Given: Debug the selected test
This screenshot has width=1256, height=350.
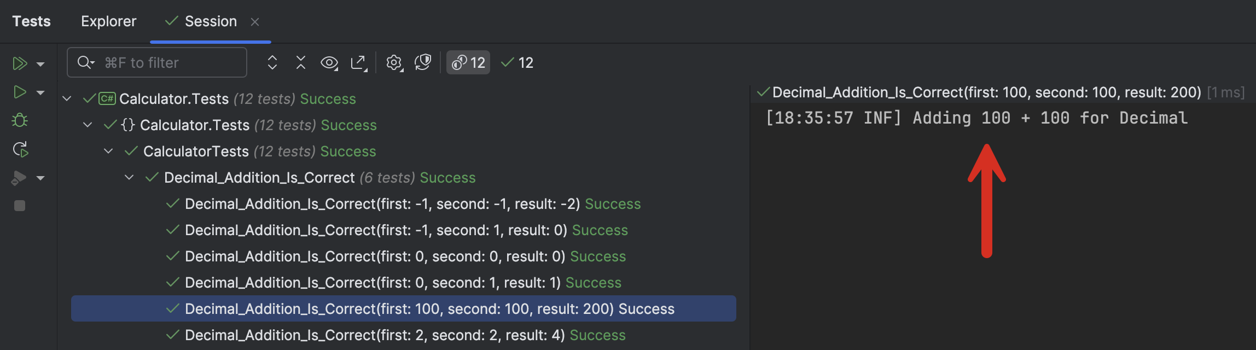Looking at the screenshot, I should [x=20, y=120].
